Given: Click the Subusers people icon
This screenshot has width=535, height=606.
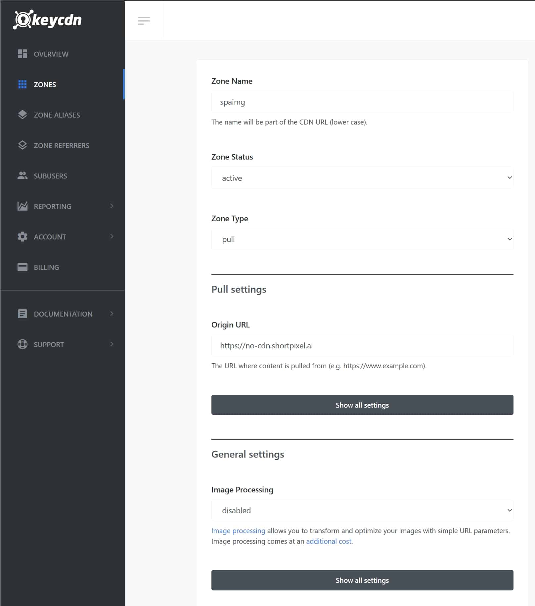Looking at the screenshot, I should pyautogui.click(x=22, y=176).
